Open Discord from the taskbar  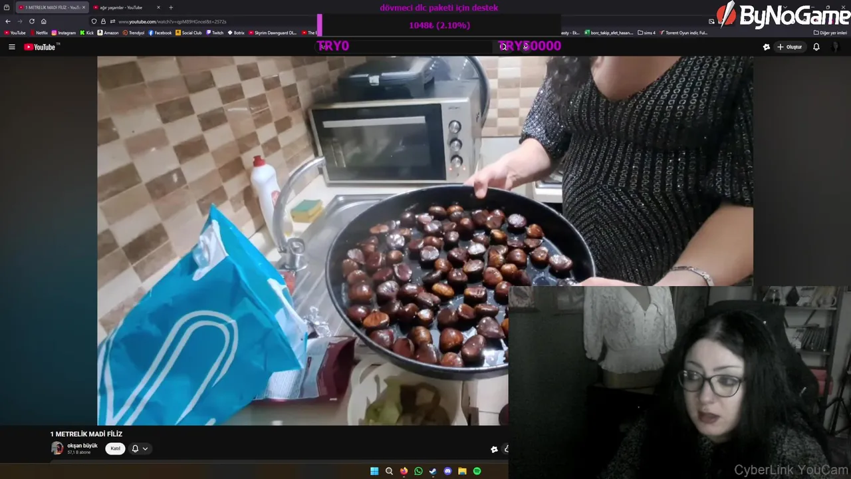(x=447, y=471)
